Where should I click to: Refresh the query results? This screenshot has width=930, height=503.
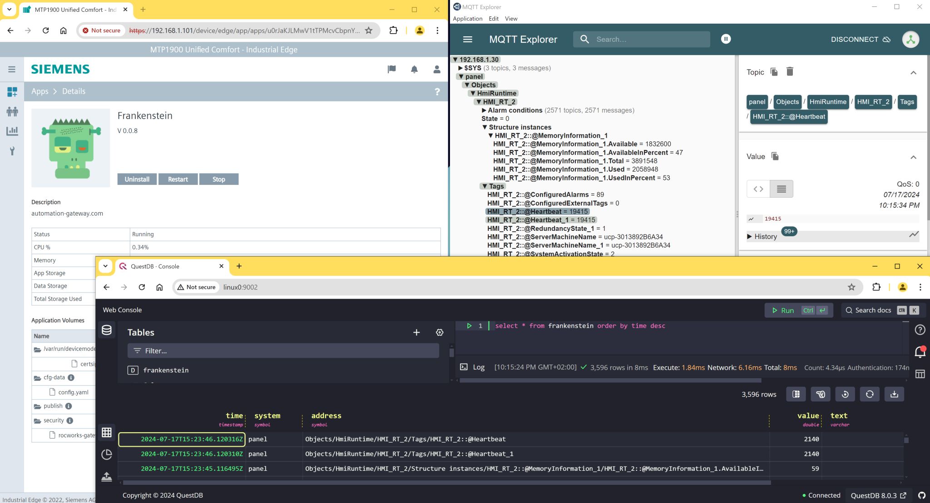[x=870, y=394]
